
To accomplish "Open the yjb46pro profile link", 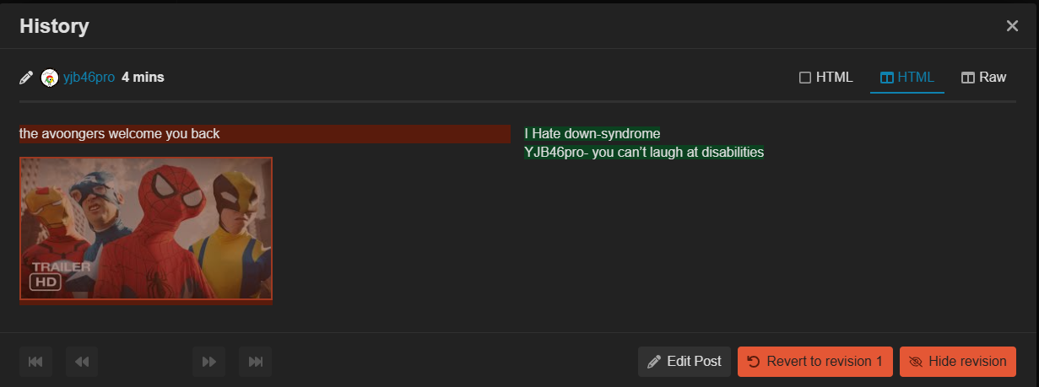I will [89, 78].
